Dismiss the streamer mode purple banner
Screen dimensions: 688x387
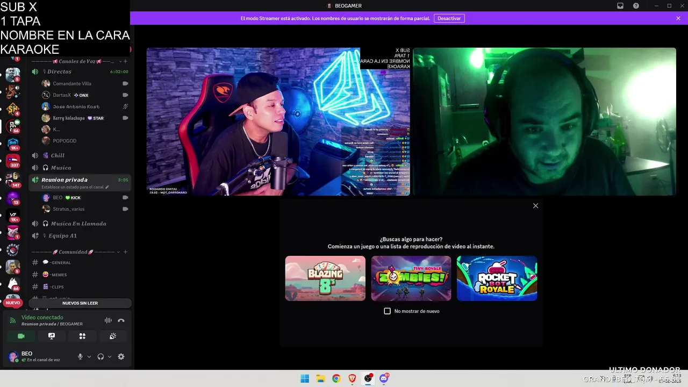[678, 18]
